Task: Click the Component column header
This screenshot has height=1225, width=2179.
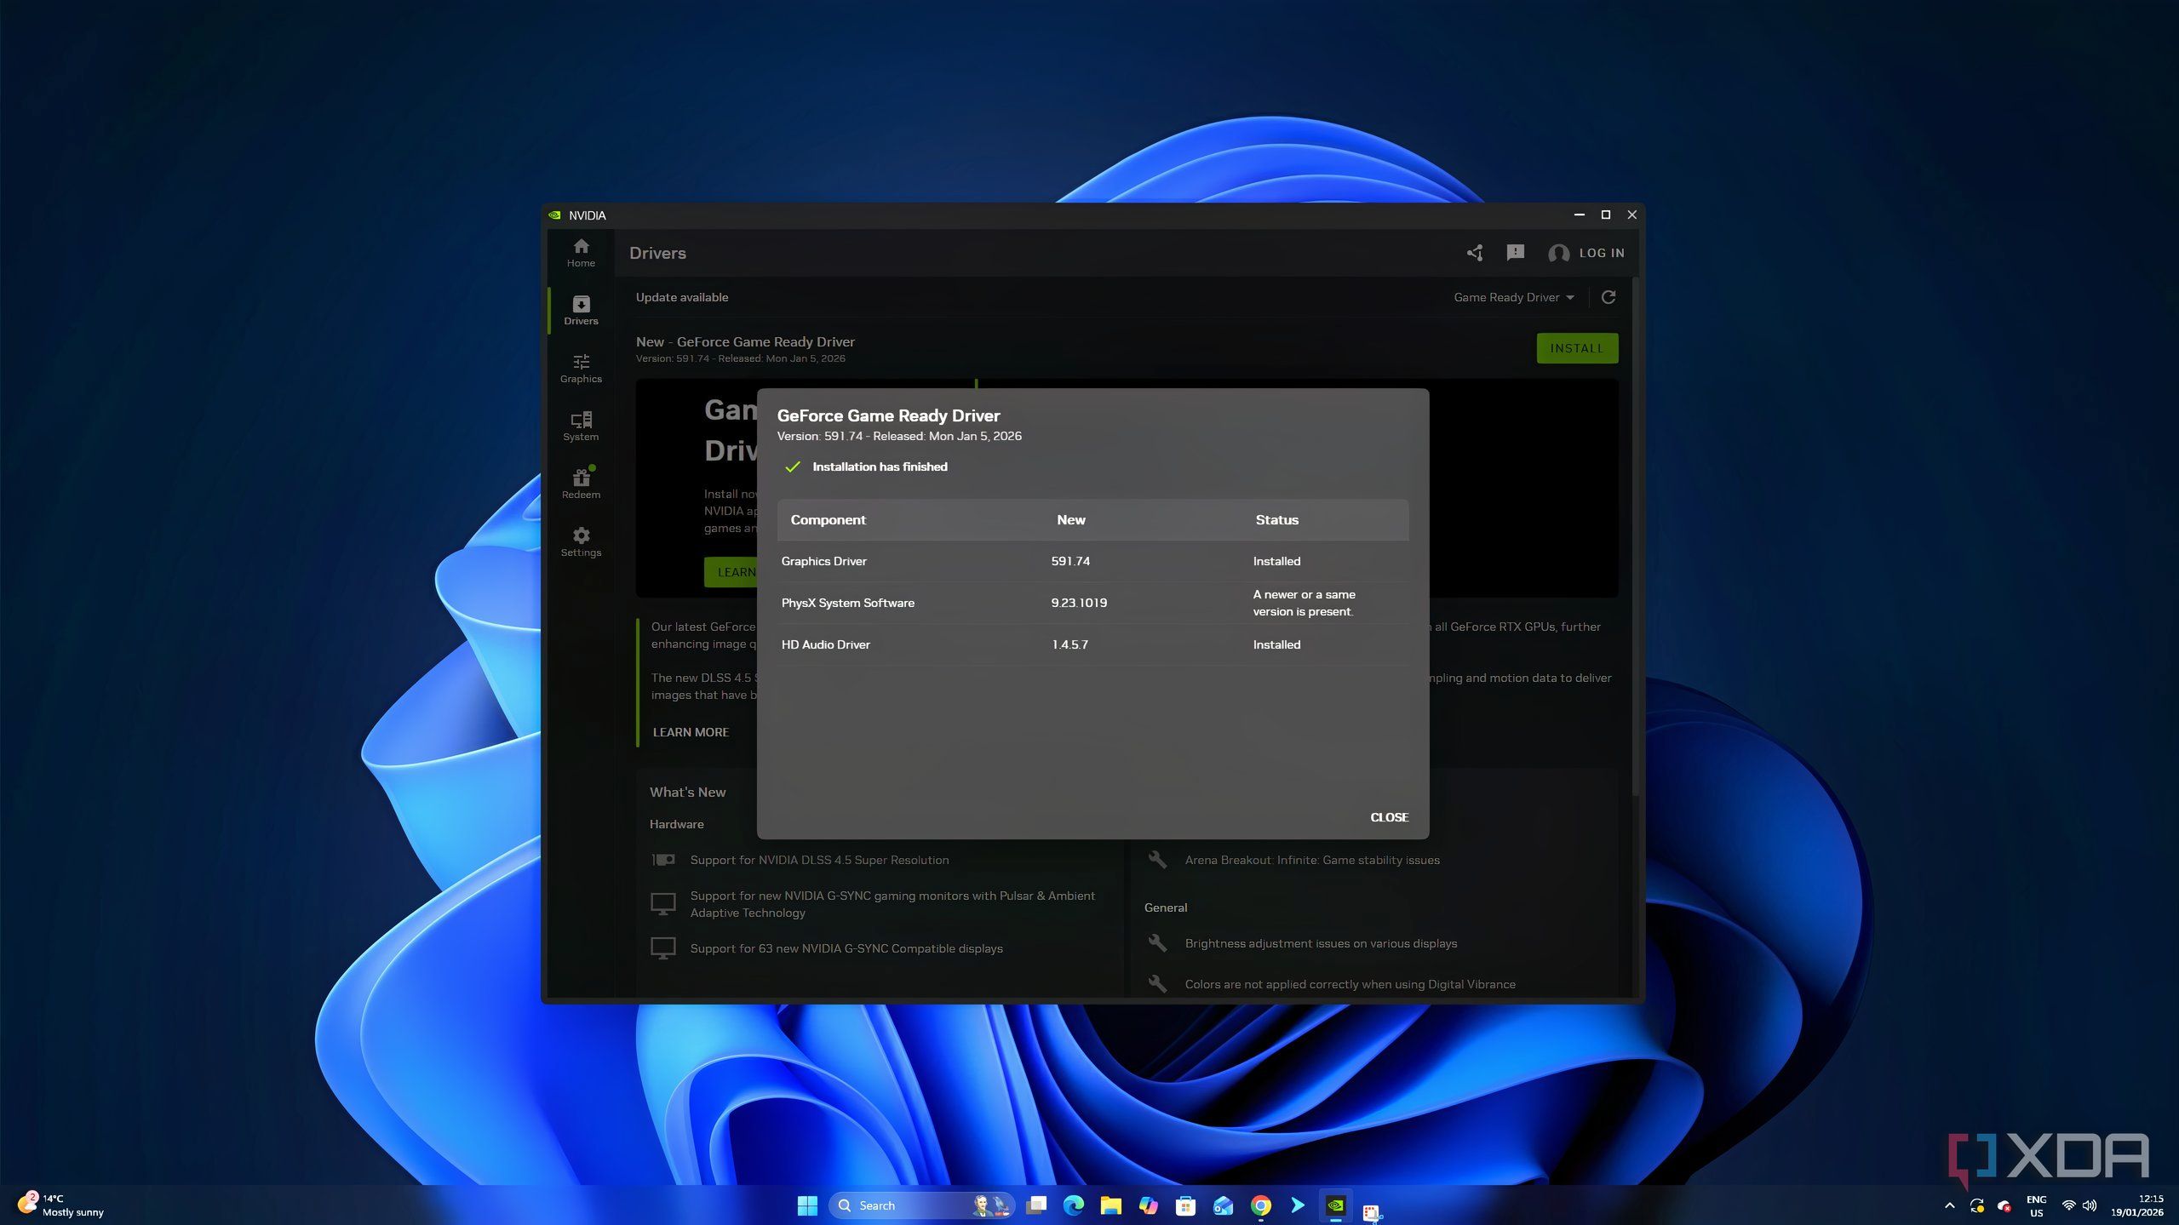Action: point(828,519)
